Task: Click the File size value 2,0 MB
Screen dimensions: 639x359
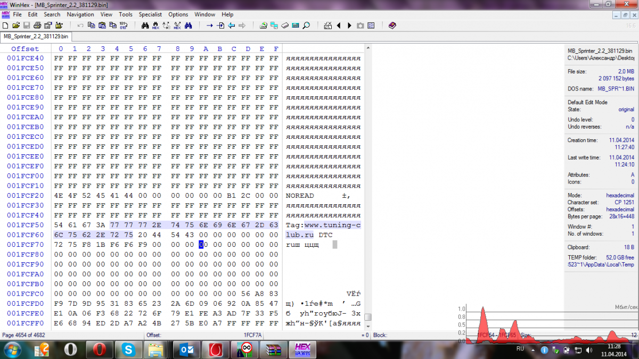Action: (626, 71)
